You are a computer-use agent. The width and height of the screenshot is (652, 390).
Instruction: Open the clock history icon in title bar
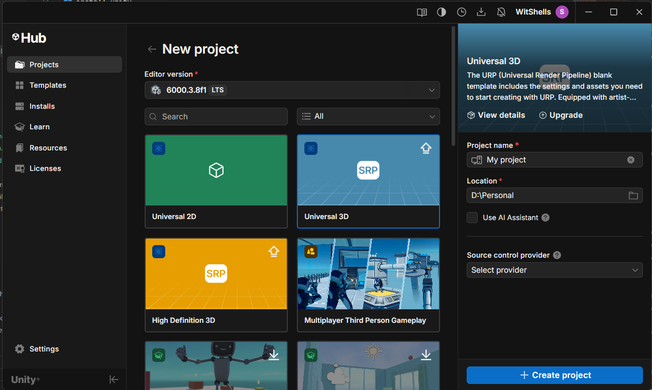[x=462, y=12]
